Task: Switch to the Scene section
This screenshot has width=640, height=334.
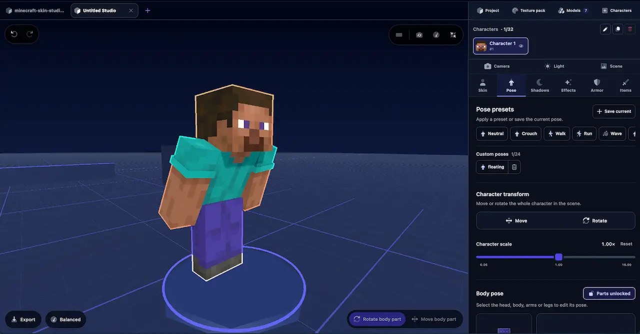Action: [x=611, y=66]
